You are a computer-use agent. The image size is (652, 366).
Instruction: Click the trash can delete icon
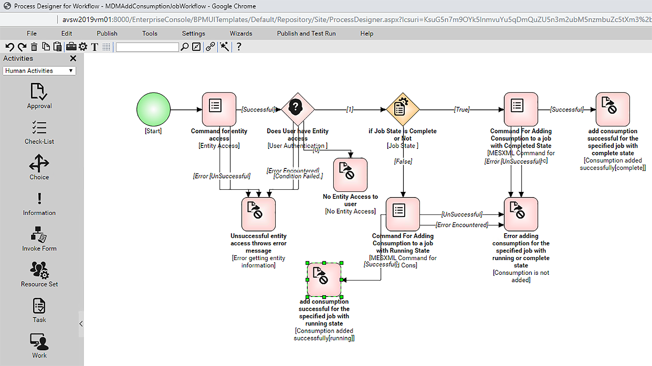pyautogui.click(x=34, y=47)
